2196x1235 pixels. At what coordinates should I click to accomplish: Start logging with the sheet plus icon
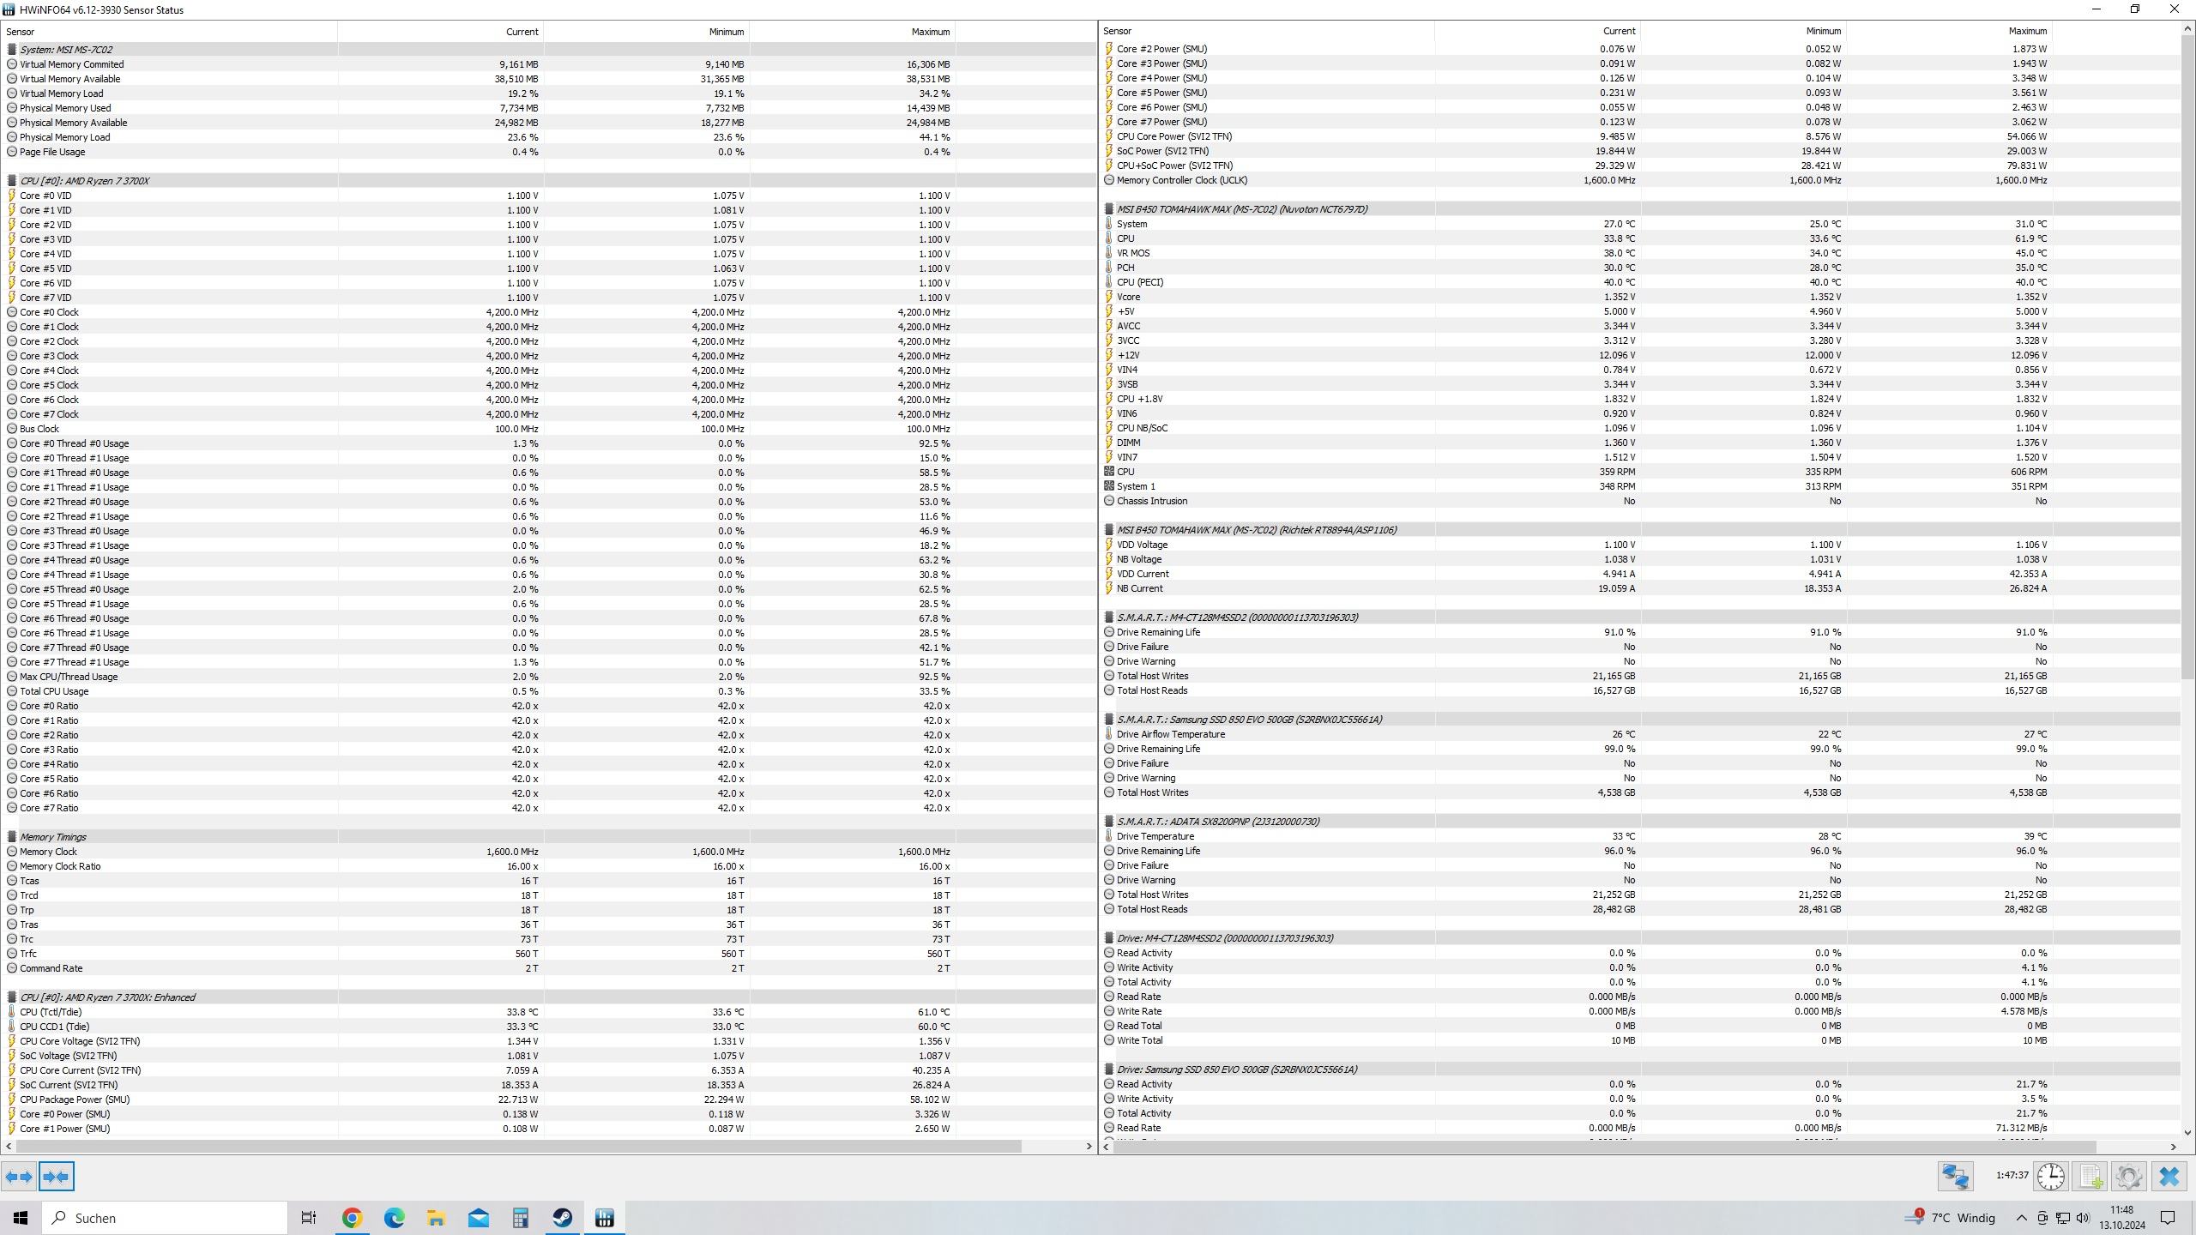coord(2090,1176)
